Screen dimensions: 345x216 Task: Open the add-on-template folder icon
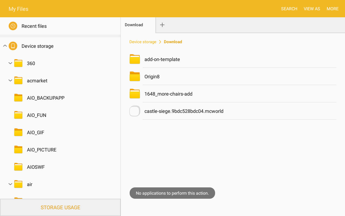(135, 59)
